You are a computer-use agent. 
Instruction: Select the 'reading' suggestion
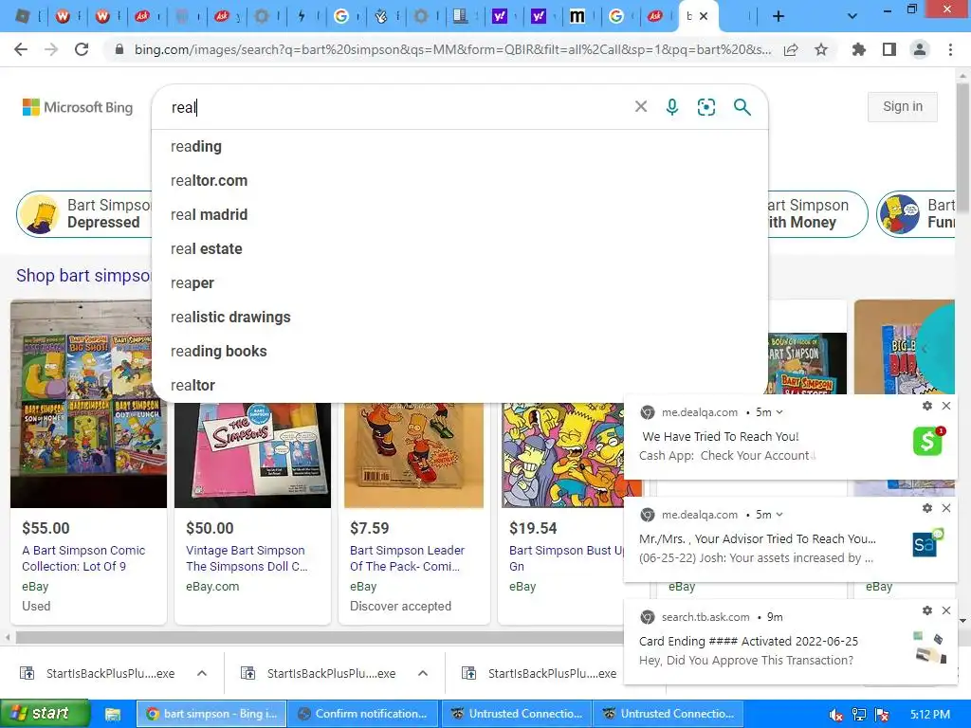click(460, 147)
